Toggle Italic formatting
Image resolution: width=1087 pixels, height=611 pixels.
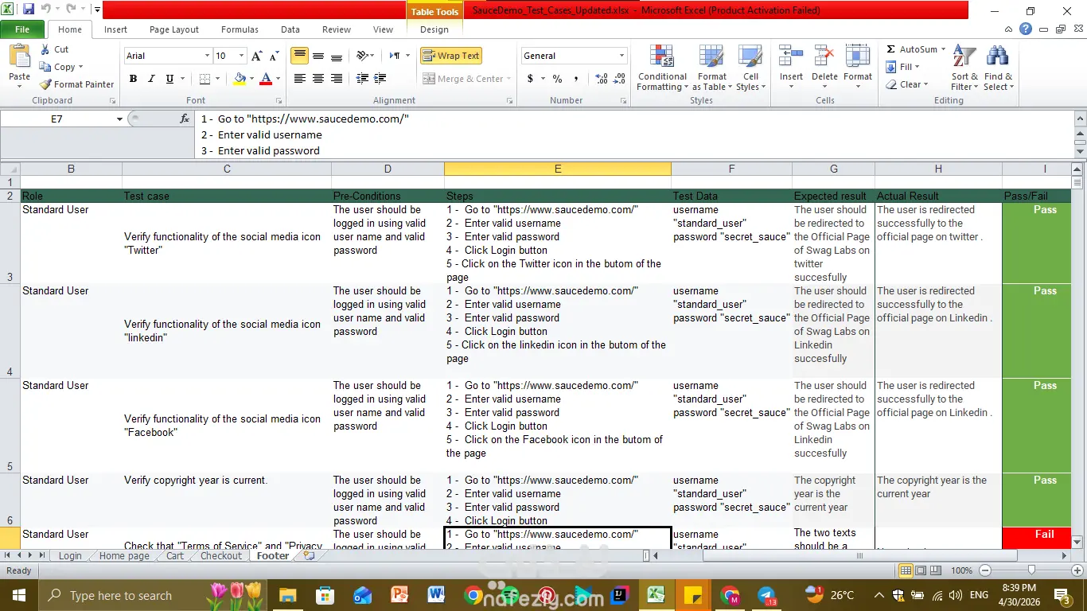click(x=151, y=79)
